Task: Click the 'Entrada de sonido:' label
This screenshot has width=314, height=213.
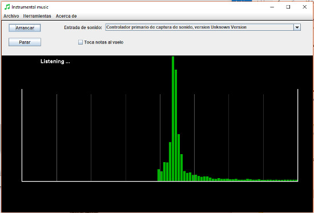Action: 83,27
